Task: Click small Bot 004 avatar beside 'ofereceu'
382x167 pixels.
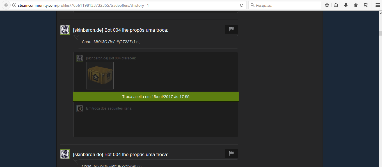Action: (x=80, y=58)
